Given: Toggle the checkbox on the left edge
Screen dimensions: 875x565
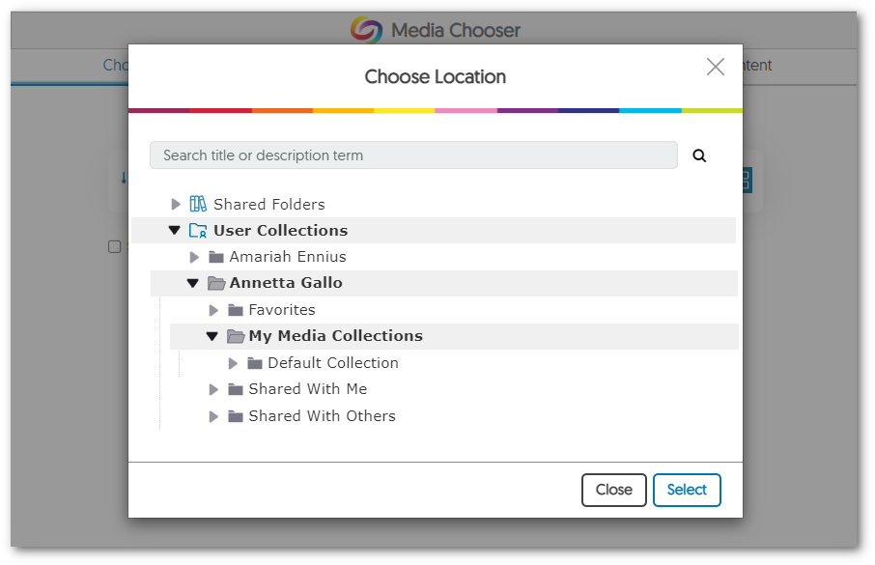Looking at the screenshot, I should (x=114, y=246).
